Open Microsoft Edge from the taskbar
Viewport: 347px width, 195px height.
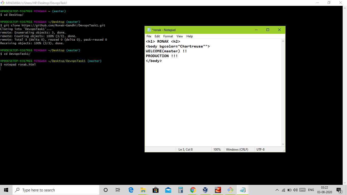click(x=131, y=190)
